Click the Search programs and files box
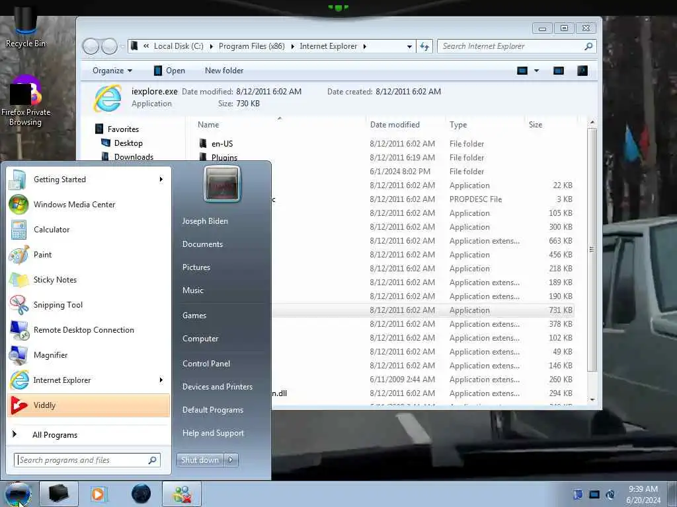677x507 pixels. click(x=87, y=460)
